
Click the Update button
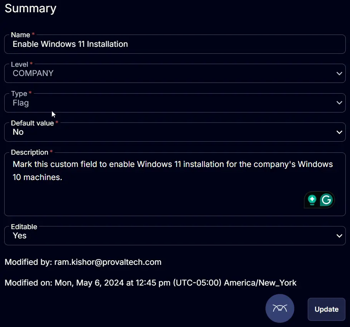[326, 309]
